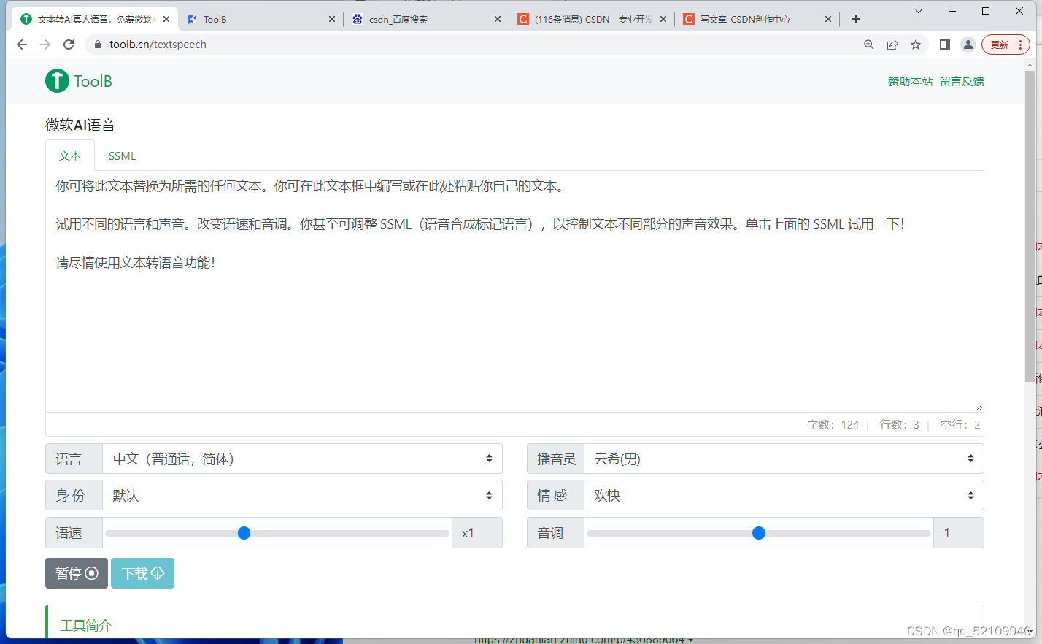Click the 工具简介 heading
Image resolution: width=1042 pixels, height=644 pixels.
[x=86, y=625]
